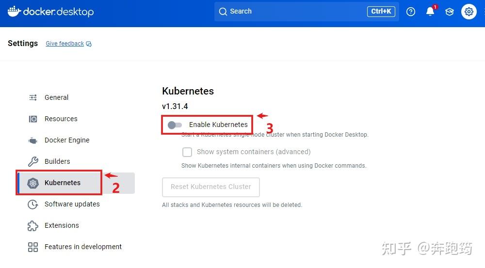
Task: Click 'All stacks and Kubernetes resources' note
Action: click(x=232, y=205)
